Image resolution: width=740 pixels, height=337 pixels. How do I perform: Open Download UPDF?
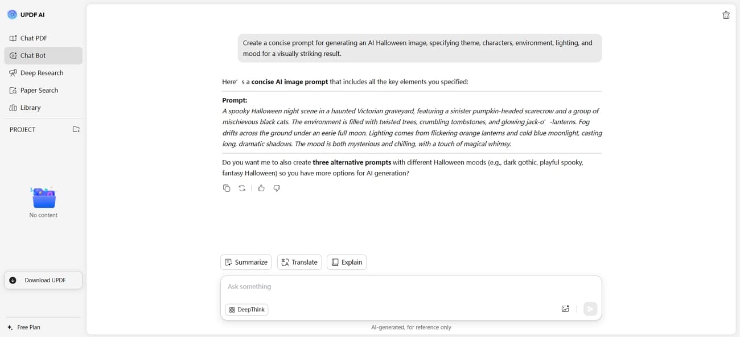(43, 280)
